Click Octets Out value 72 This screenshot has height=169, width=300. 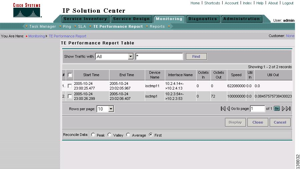tap(213, 96)
